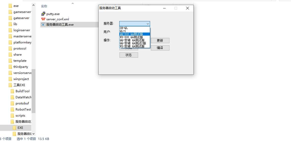
Task: Select the BuildTool folder icon
Action: pyautogui.click(x=12, y=91)
